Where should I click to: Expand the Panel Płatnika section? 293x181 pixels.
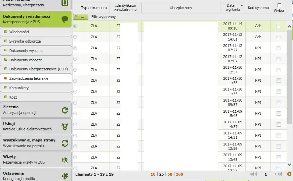(36, 5)
